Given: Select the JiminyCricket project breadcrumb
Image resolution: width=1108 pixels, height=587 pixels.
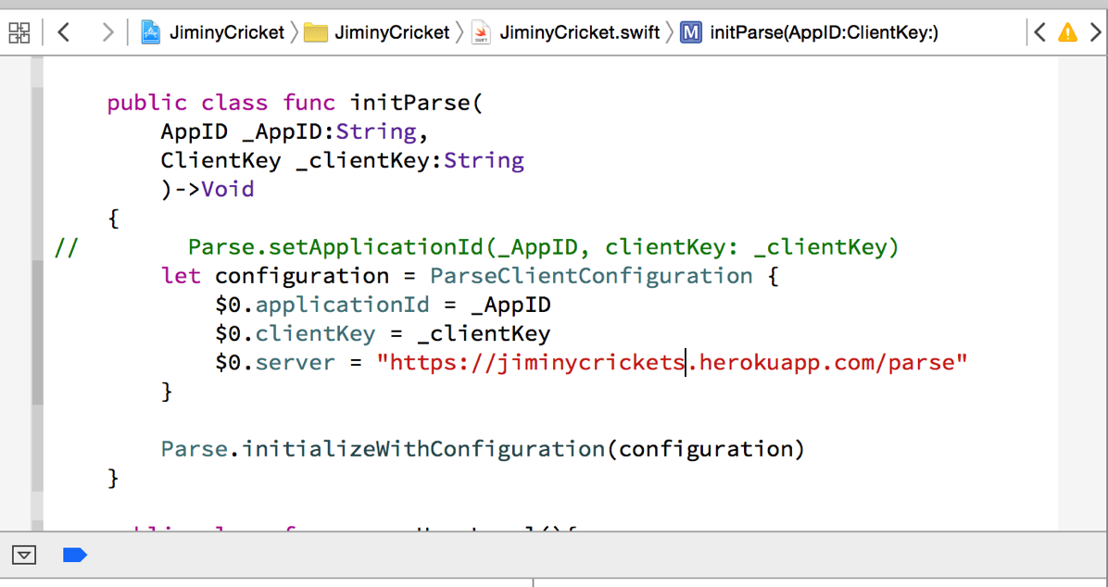Looking at the screenshot, I should click(226, 32).
